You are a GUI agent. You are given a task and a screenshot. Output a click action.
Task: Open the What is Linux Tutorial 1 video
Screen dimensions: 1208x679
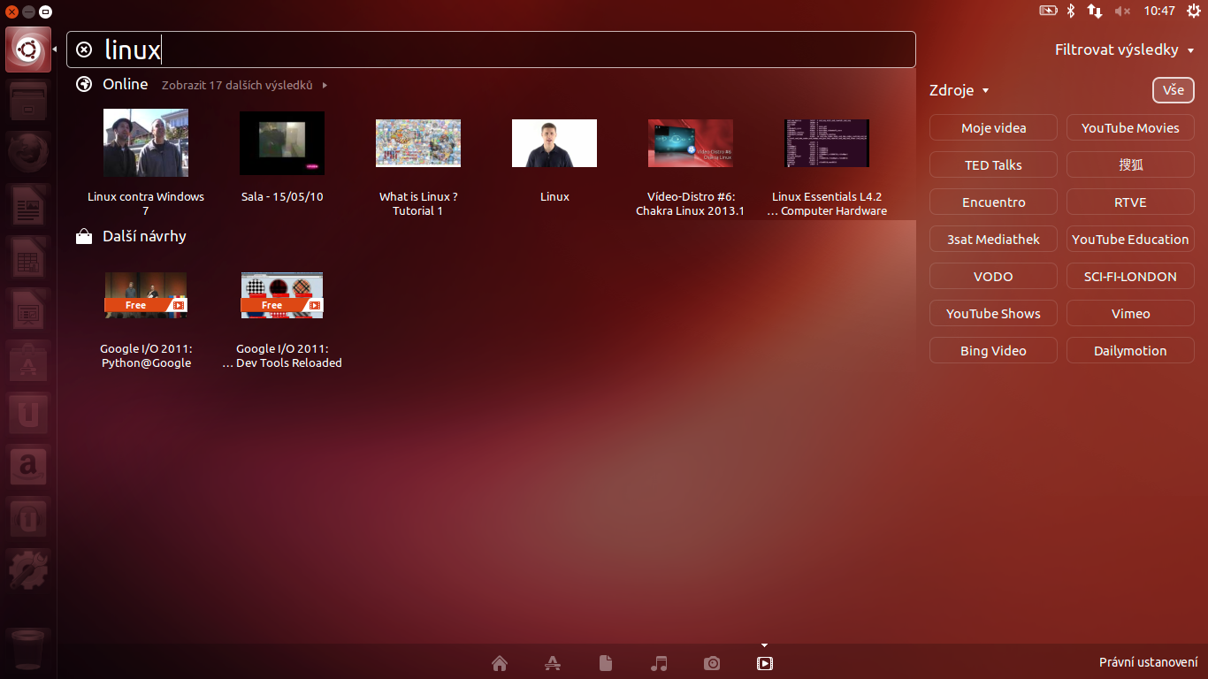pos(417,143)
